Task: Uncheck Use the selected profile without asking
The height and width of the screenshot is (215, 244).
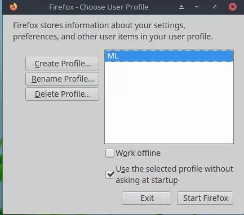Action: 110,174
